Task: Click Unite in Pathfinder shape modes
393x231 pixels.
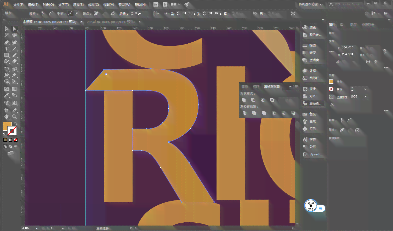Action: tap(244, 100)
